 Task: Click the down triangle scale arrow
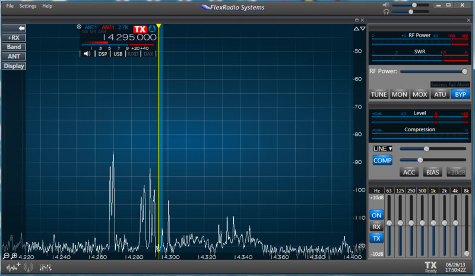[363, 28]
